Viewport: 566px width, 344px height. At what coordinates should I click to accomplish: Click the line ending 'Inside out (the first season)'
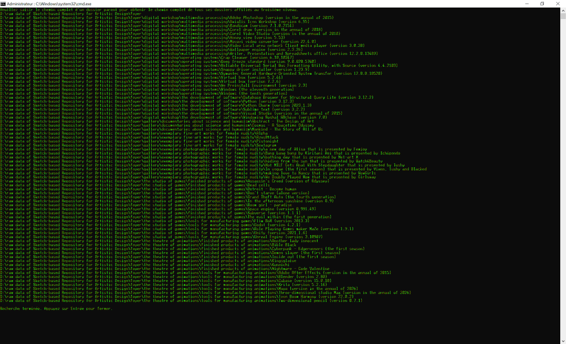(168, 257)
